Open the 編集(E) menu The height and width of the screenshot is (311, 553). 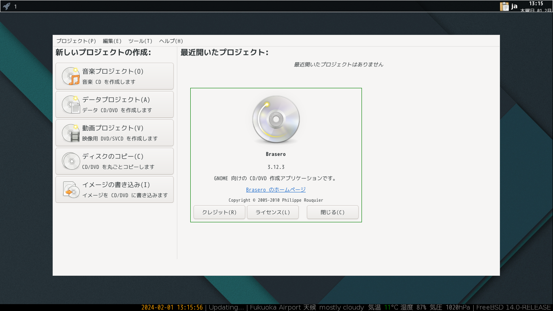coord(112,41)
